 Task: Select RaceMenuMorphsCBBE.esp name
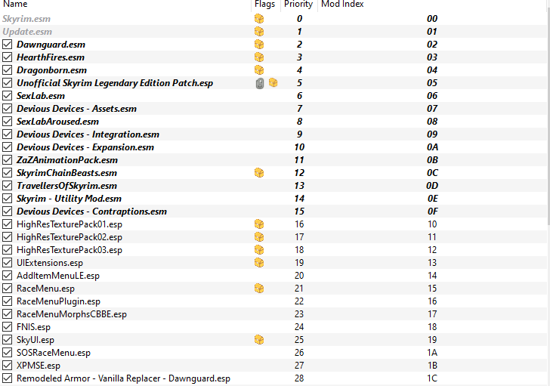pos(72,314)
